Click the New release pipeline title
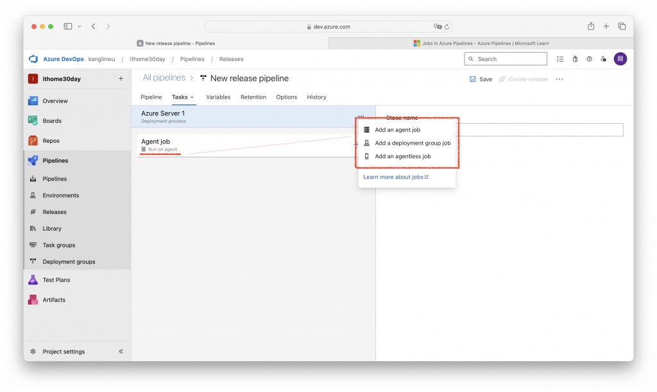The image size is (657, 392). click(250, 78)
